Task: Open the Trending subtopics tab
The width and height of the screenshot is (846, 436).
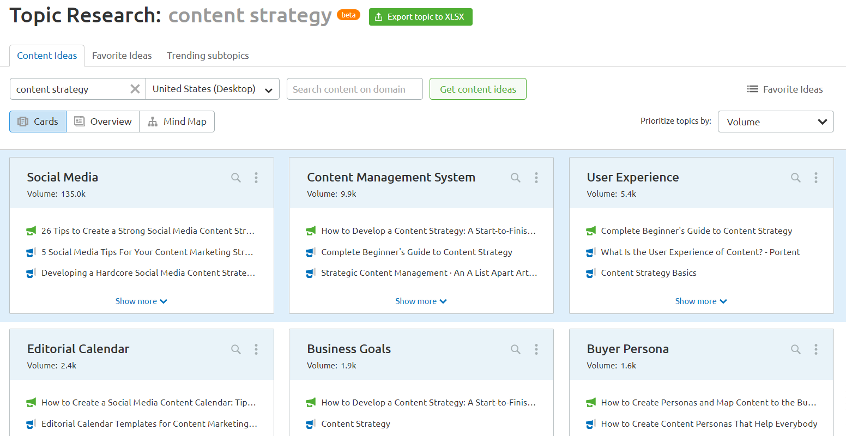Action: [208, 56]
